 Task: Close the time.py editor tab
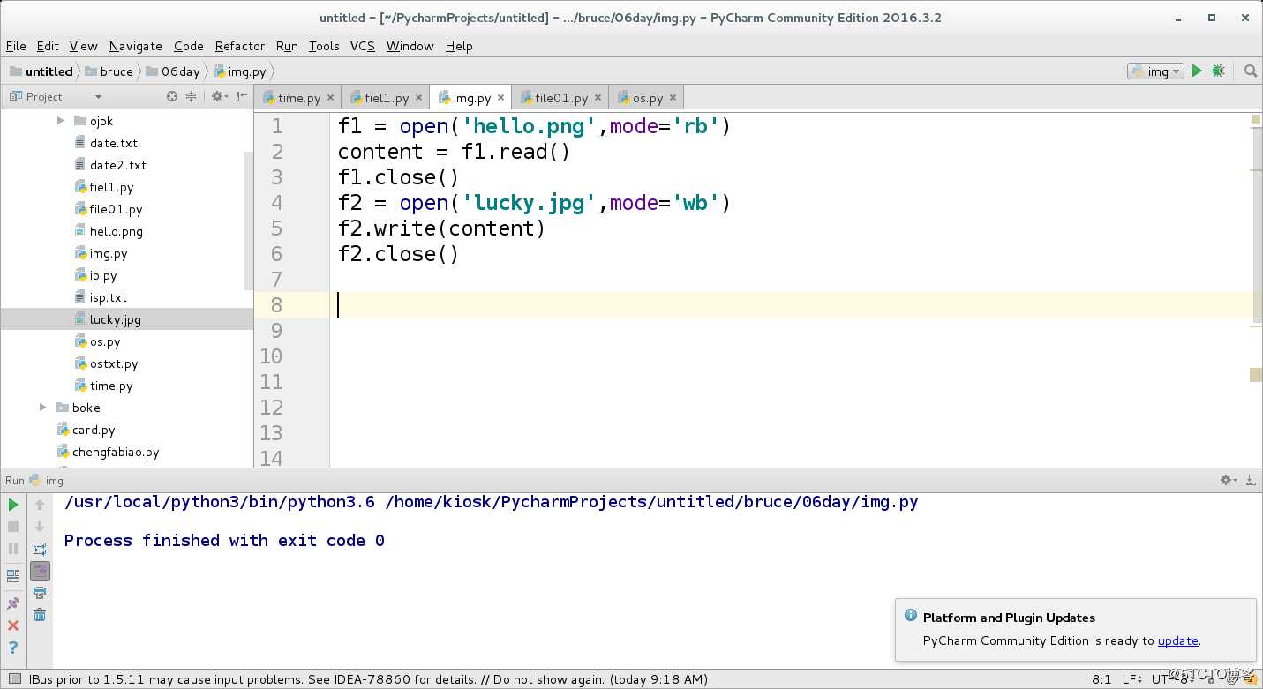(x=331, y=98)
